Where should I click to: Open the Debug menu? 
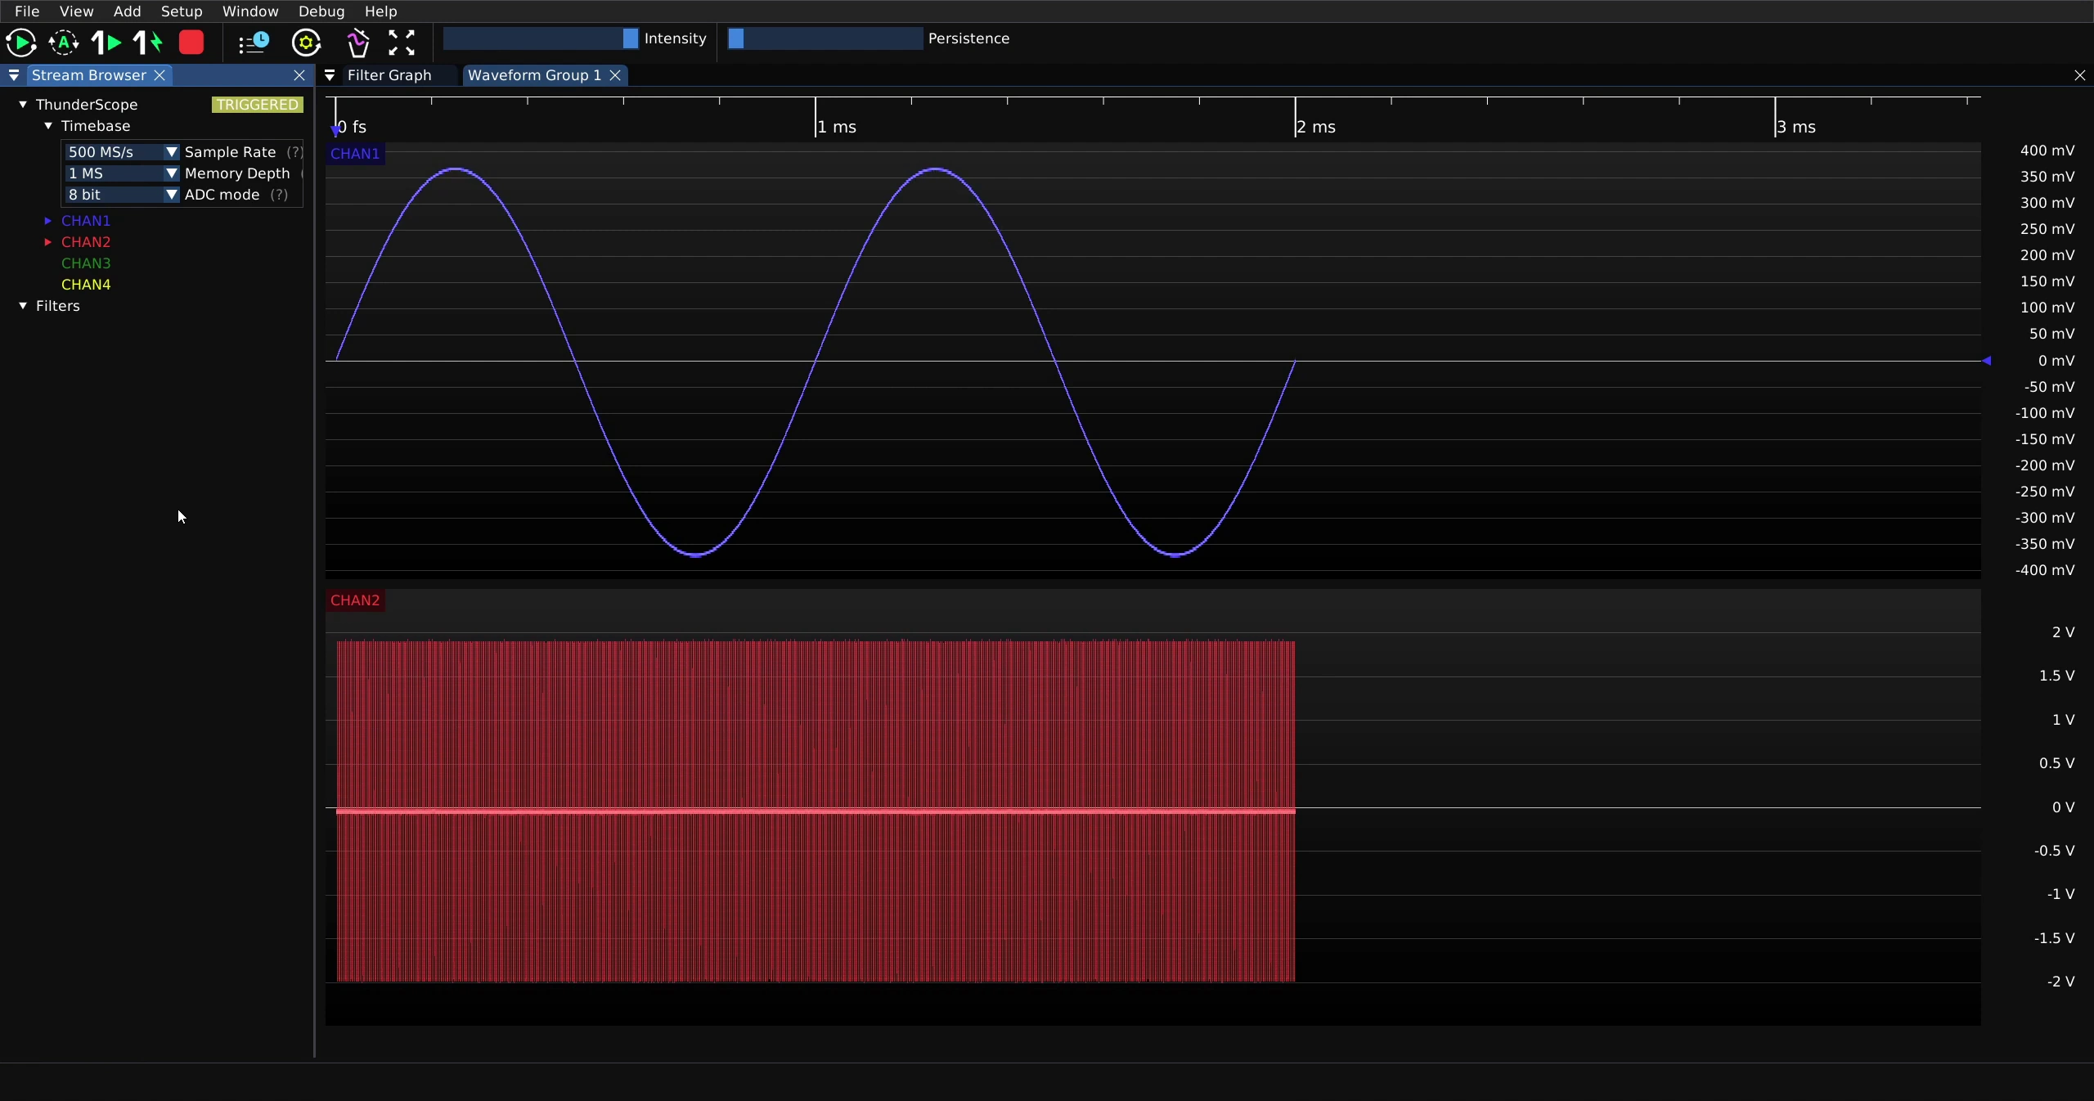click(x=321, y=11)
